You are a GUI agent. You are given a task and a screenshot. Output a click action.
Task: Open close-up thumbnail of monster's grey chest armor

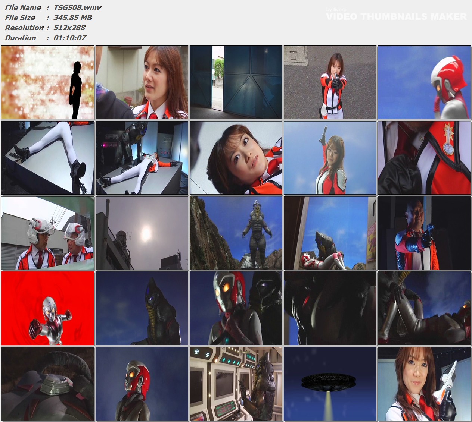click(48, 384)
